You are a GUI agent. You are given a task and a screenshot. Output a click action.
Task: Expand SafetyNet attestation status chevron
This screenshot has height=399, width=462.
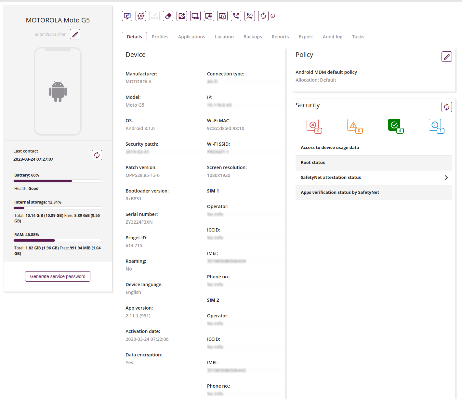(x=446, y=178)
